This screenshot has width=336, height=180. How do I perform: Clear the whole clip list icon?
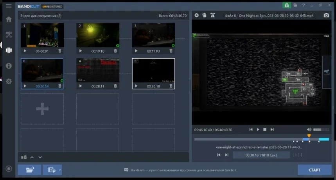[x=24, y=157]
